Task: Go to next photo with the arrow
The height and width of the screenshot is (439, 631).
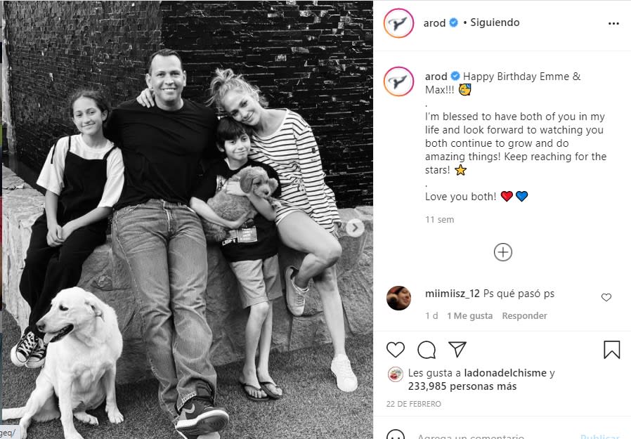Action: click(x=355, y=228)
